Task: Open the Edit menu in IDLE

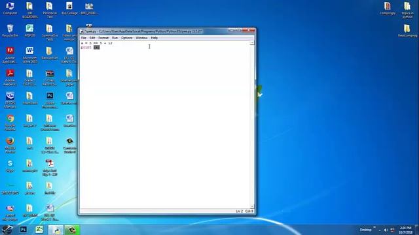Action: pos(92,38)
